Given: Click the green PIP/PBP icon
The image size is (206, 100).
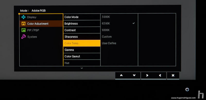Looking at the screenshot, I should click(x=23, y=30).
